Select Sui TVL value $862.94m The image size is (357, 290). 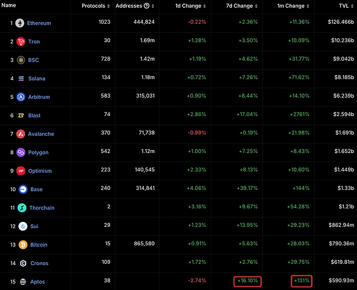[342, 225]
